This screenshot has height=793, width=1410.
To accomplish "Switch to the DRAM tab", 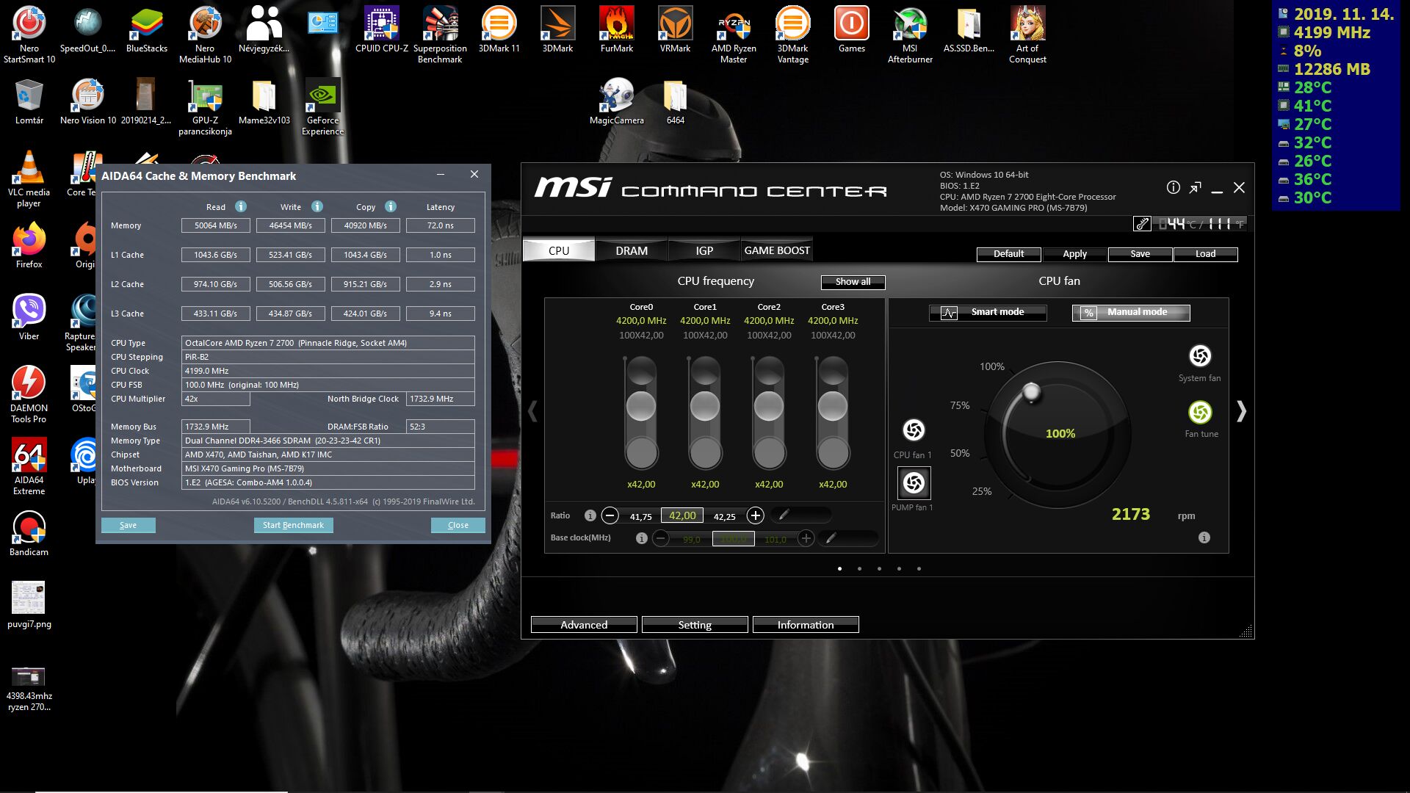I will point(632,250).
